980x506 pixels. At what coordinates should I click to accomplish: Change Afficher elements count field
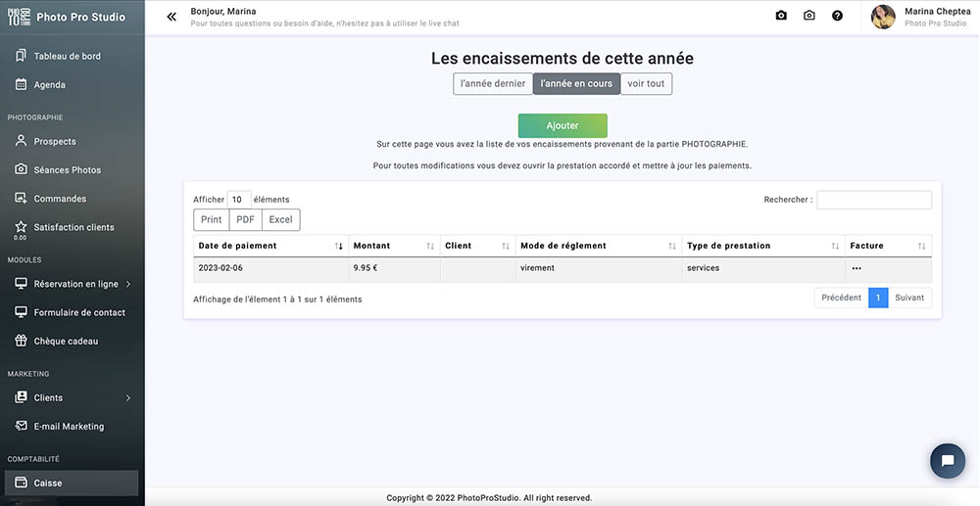click(239, 200)
